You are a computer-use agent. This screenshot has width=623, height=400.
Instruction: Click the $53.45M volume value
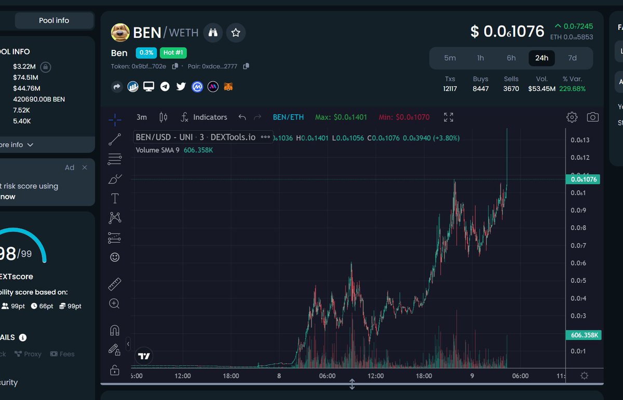[x=541, y=89]
